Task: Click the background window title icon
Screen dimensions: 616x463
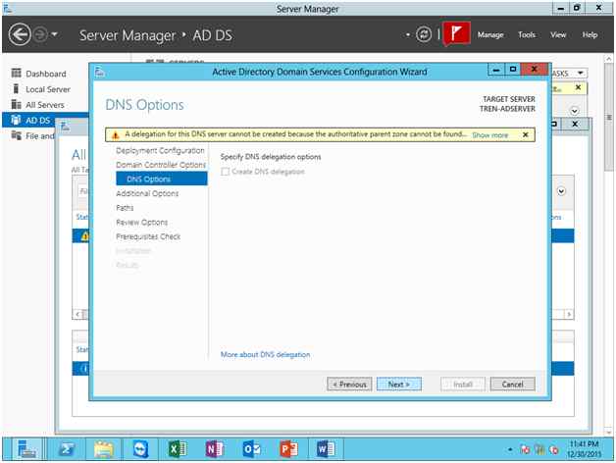Action: click(65, 127)
